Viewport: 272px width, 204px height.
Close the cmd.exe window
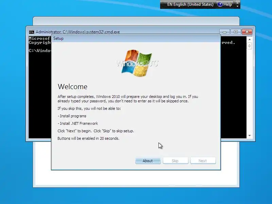coord(247,32)
